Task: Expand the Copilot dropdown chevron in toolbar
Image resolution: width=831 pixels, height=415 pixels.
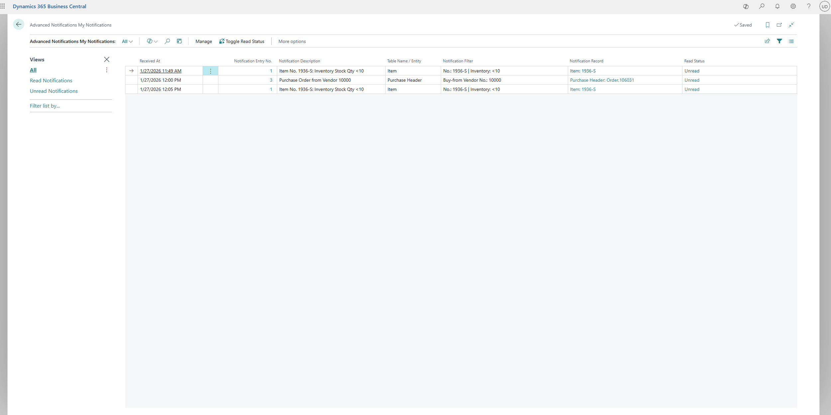Action: pos(156,41)
